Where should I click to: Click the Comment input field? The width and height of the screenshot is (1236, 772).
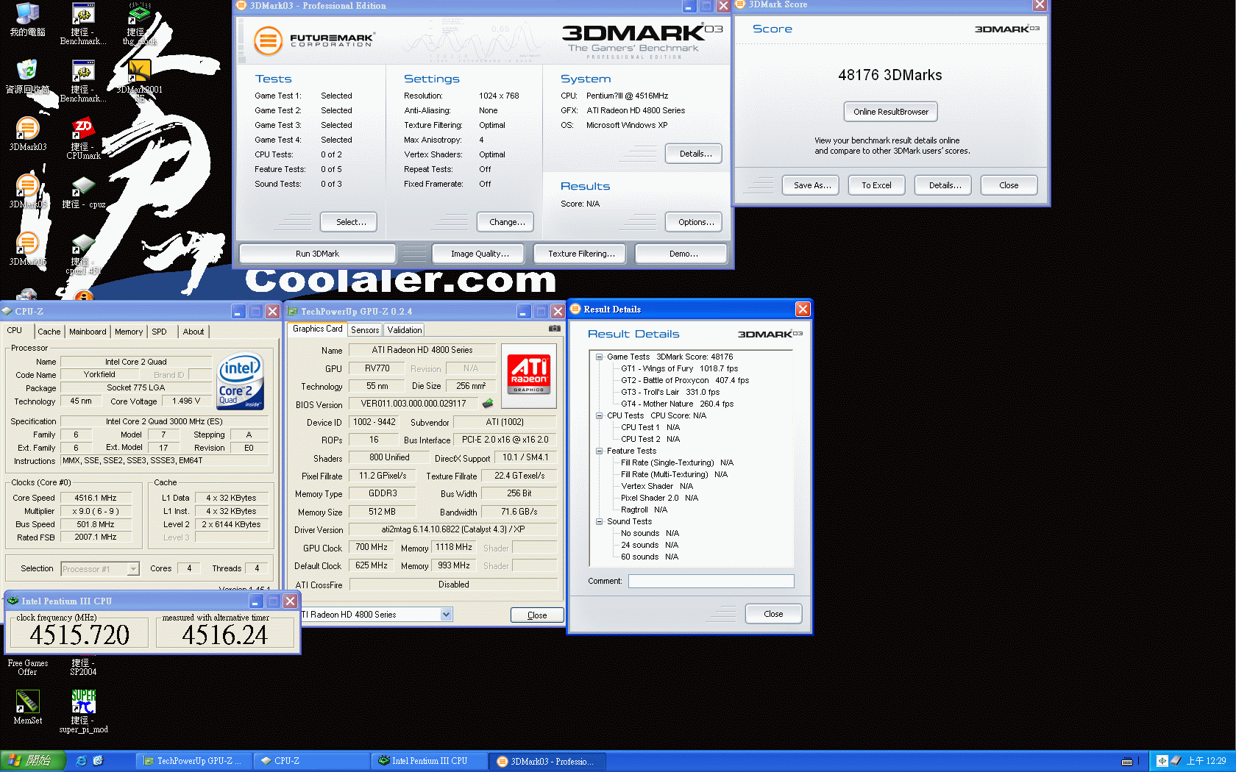(x=711, y=581)
